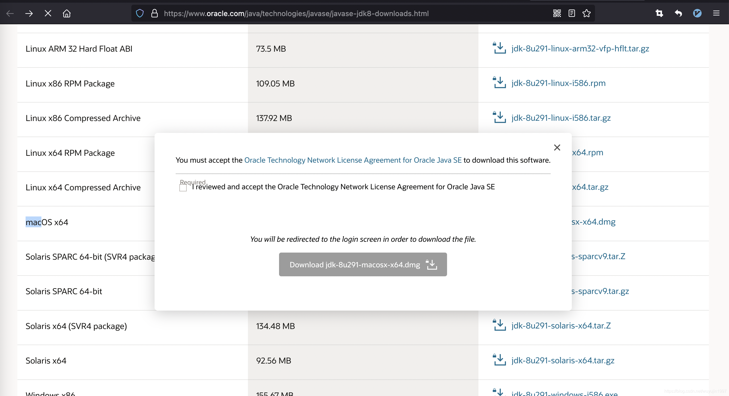Click download icon for linux-i586.rpm
This screenshot has width=729, height=396.
500,82
